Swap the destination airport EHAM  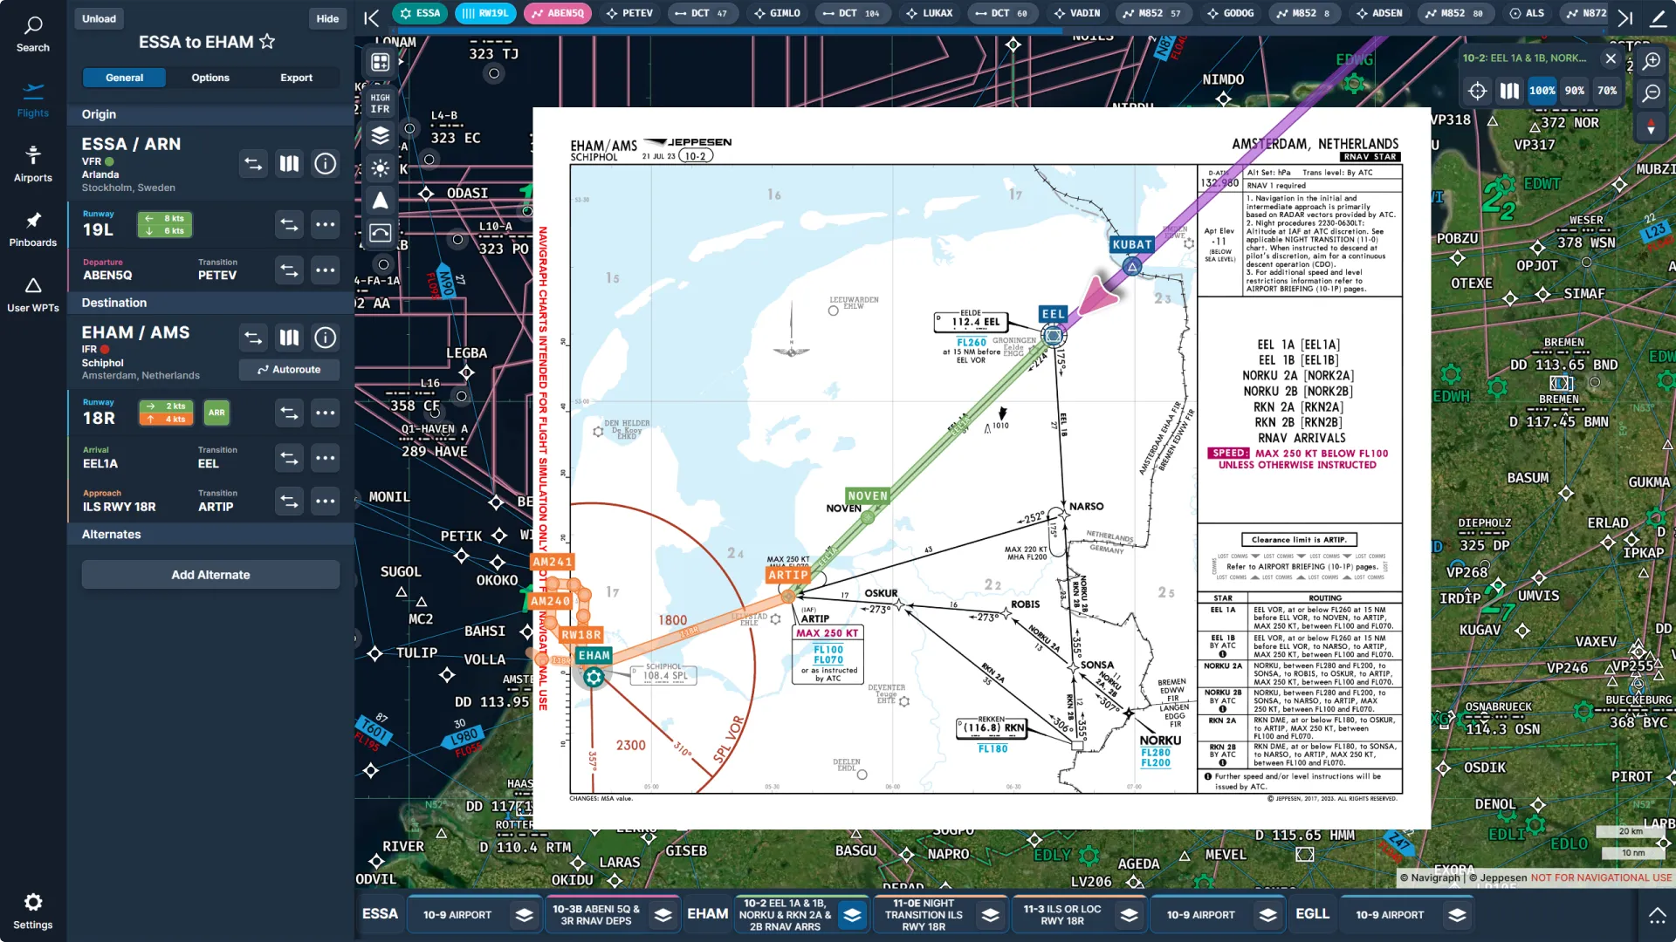(253, 338)
